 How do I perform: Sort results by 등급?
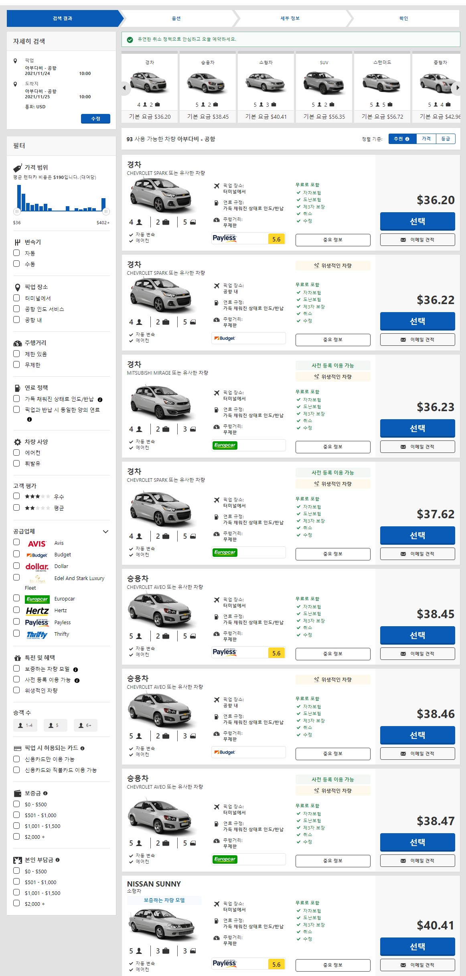pyautogui.click(x=446, y=139)
